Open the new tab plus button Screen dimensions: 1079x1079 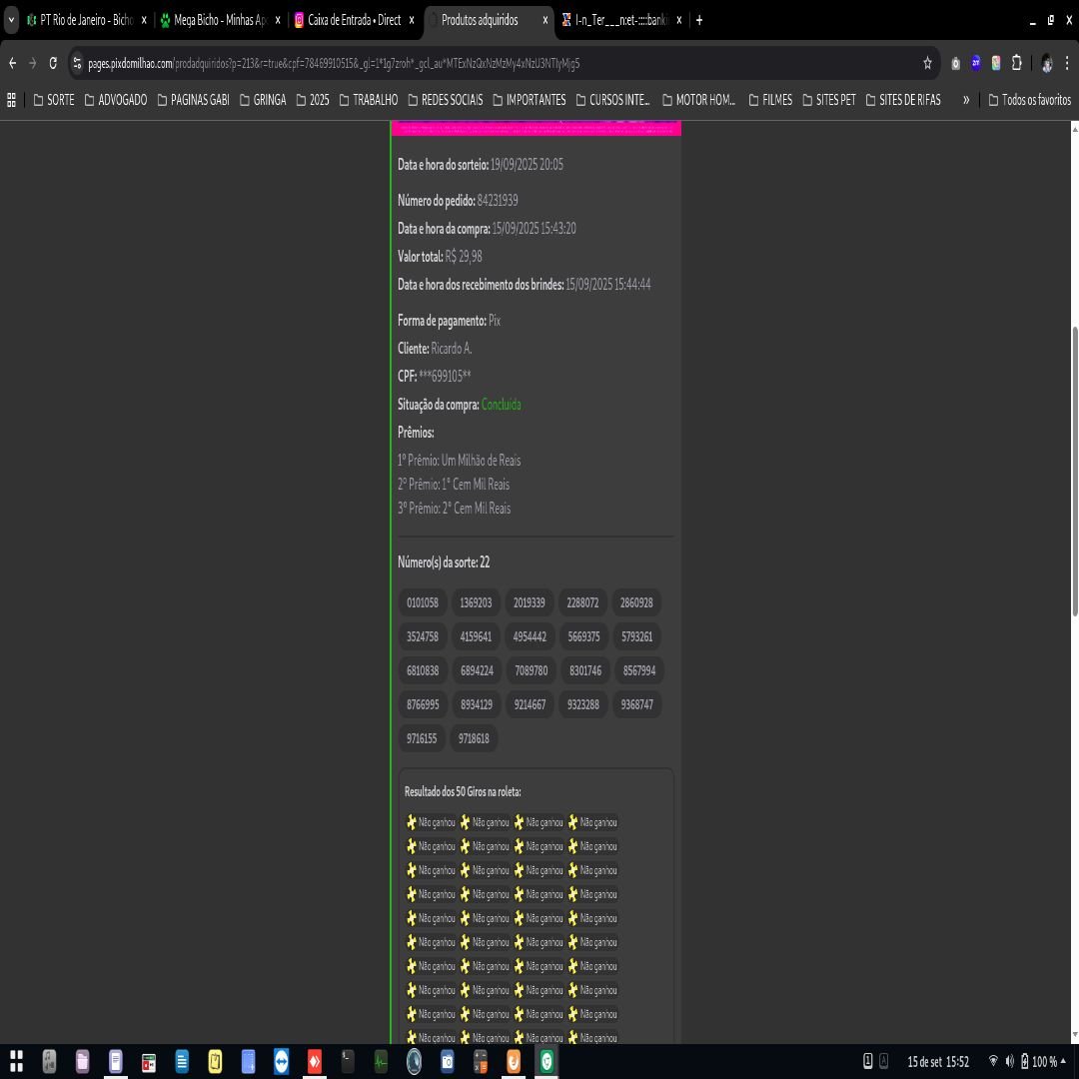click(699, 20)
